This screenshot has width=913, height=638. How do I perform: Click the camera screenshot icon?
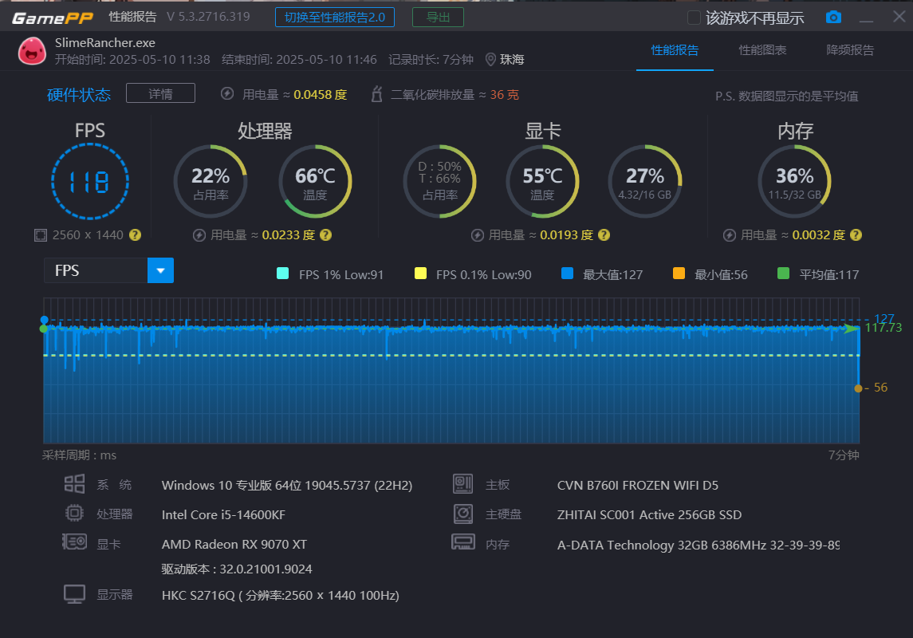(833, 17)
